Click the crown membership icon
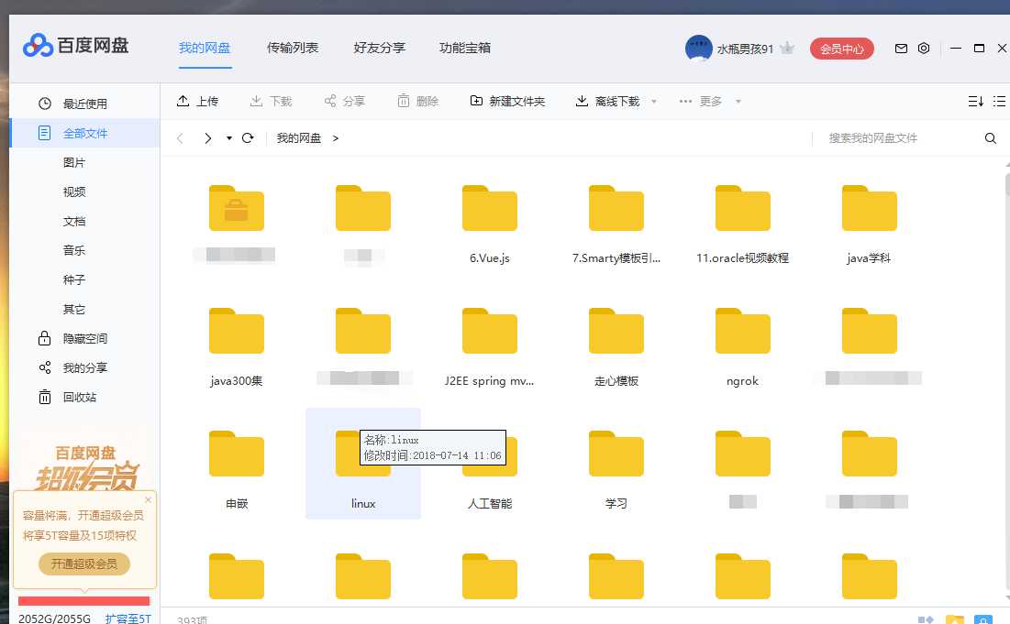This screenshot has height=624, width=1010. 786,49
